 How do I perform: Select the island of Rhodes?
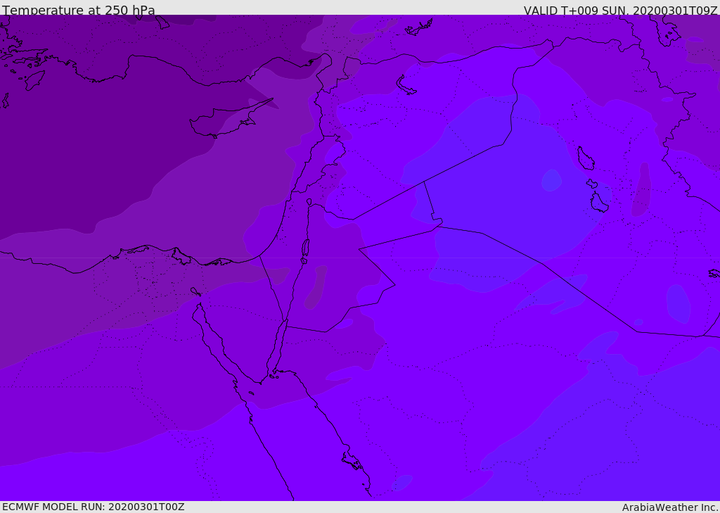pos(33,80)
